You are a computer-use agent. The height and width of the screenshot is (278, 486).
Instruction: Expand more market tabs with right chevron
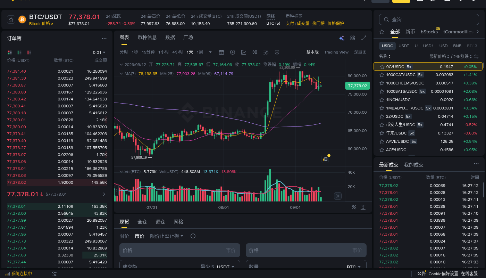pos(478,32)
